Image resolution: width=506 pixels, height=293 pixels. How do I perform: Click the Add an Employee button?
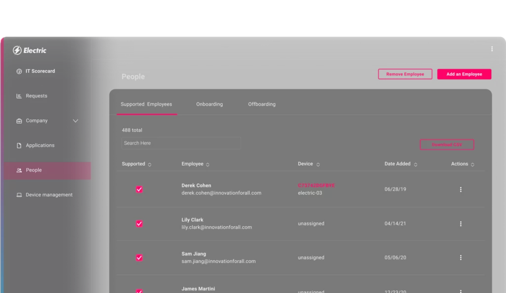(x=464, y=74)
